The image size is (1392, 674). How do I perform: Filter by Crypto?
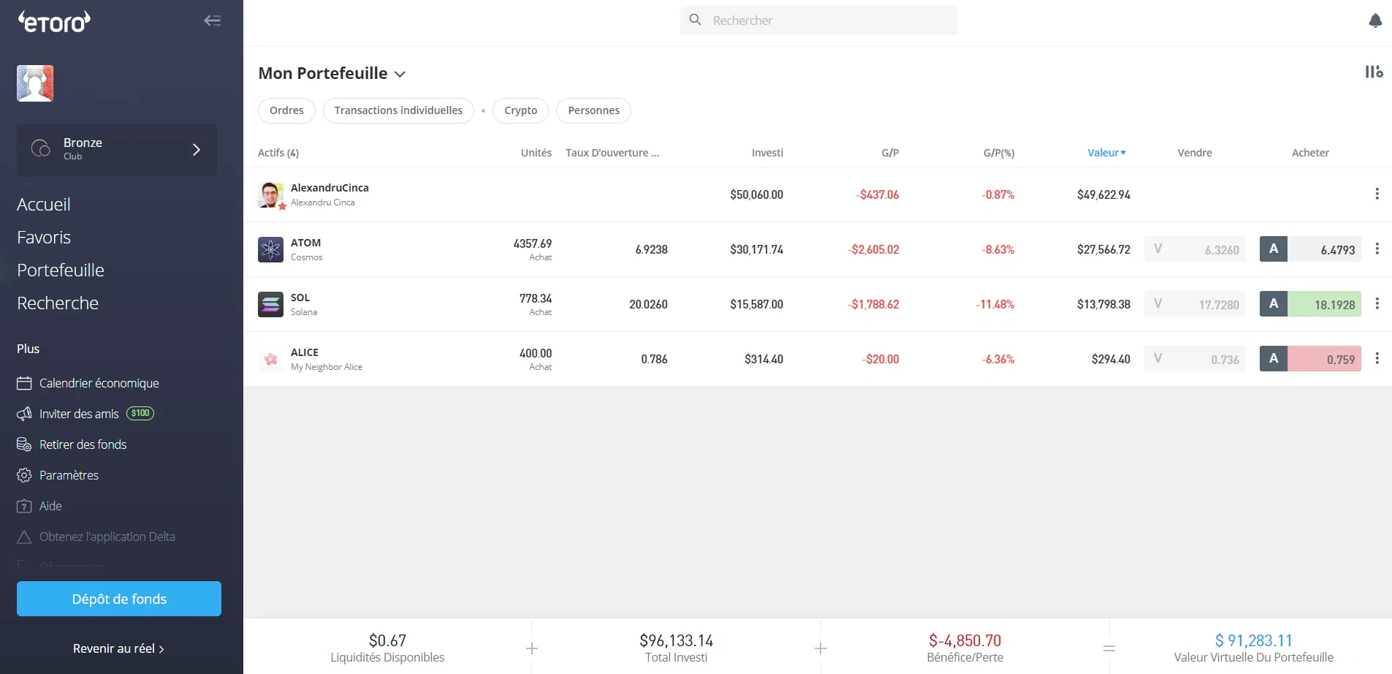[520, 110]
